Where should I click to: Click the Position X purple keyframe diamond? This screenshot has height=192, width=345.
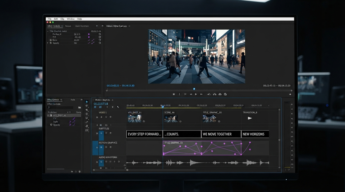point(89,34)
